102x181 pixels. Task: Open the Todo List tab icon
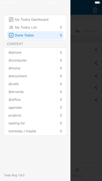pyautogui.click(x=77, y=170)
